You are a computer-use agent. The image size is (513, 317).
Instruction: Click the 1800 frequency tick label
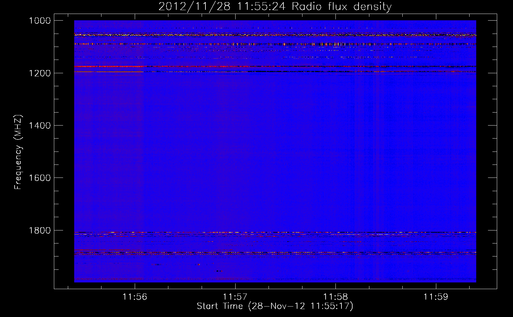(40, 230)
